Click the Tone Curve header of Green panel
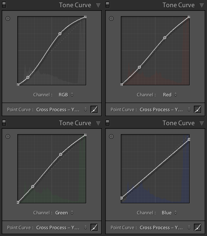Image resolution: width=207 pixels, height=236 pixels. click(x=75, y=123)
